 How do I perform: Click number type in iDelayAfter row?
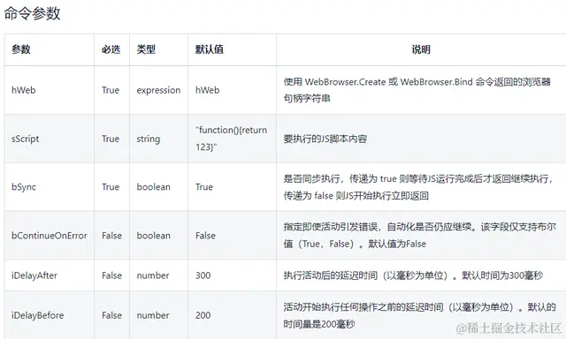click(153, 275)
